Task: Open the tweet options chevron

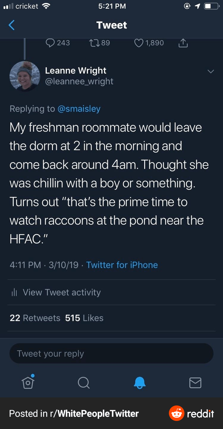Action: pyautogui.click(x=211, y=71)
